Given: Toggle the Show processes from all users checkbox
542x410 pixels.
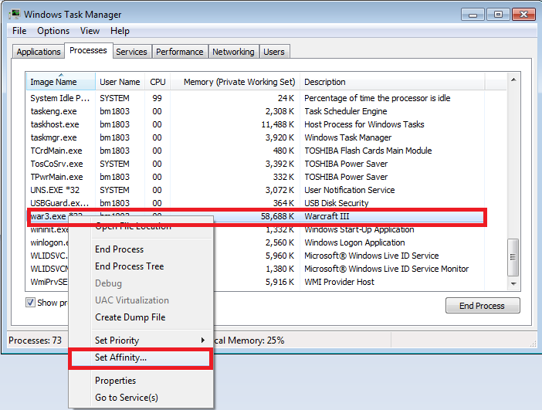Looking at the screenshot, I should [x=30, y=303].
